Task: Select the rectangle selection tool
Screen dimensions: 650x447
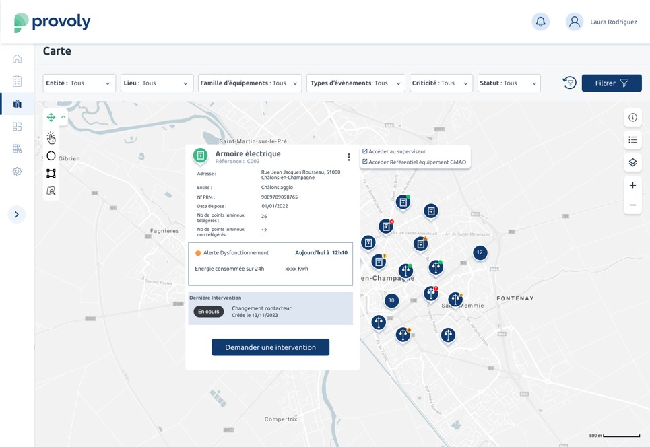Action: (51, 173)
